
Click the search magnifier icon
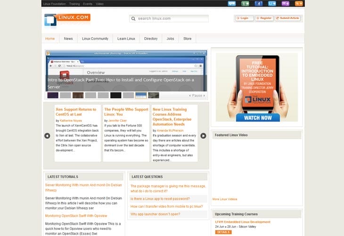click(x=134, y=19)
